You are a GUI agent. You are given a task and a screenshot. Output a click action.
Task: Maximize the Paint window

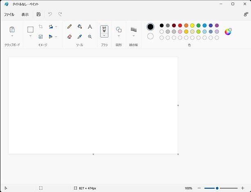point(233,4)
